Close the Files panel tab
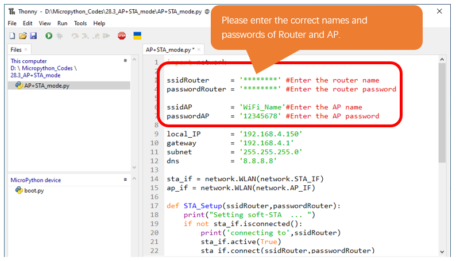456x261 pixels. point(26,49)
